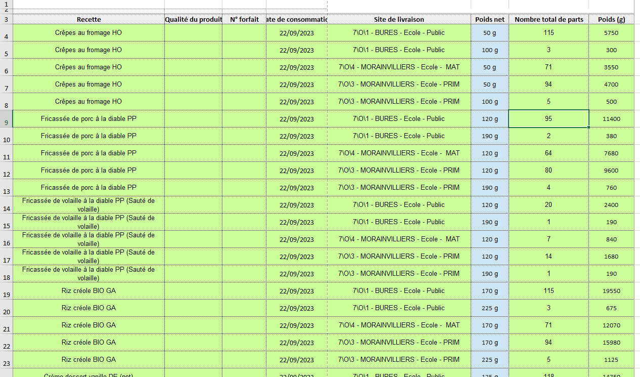Select the Nombre total de parts header
The image size is (640, 377).
click(548, 19)
